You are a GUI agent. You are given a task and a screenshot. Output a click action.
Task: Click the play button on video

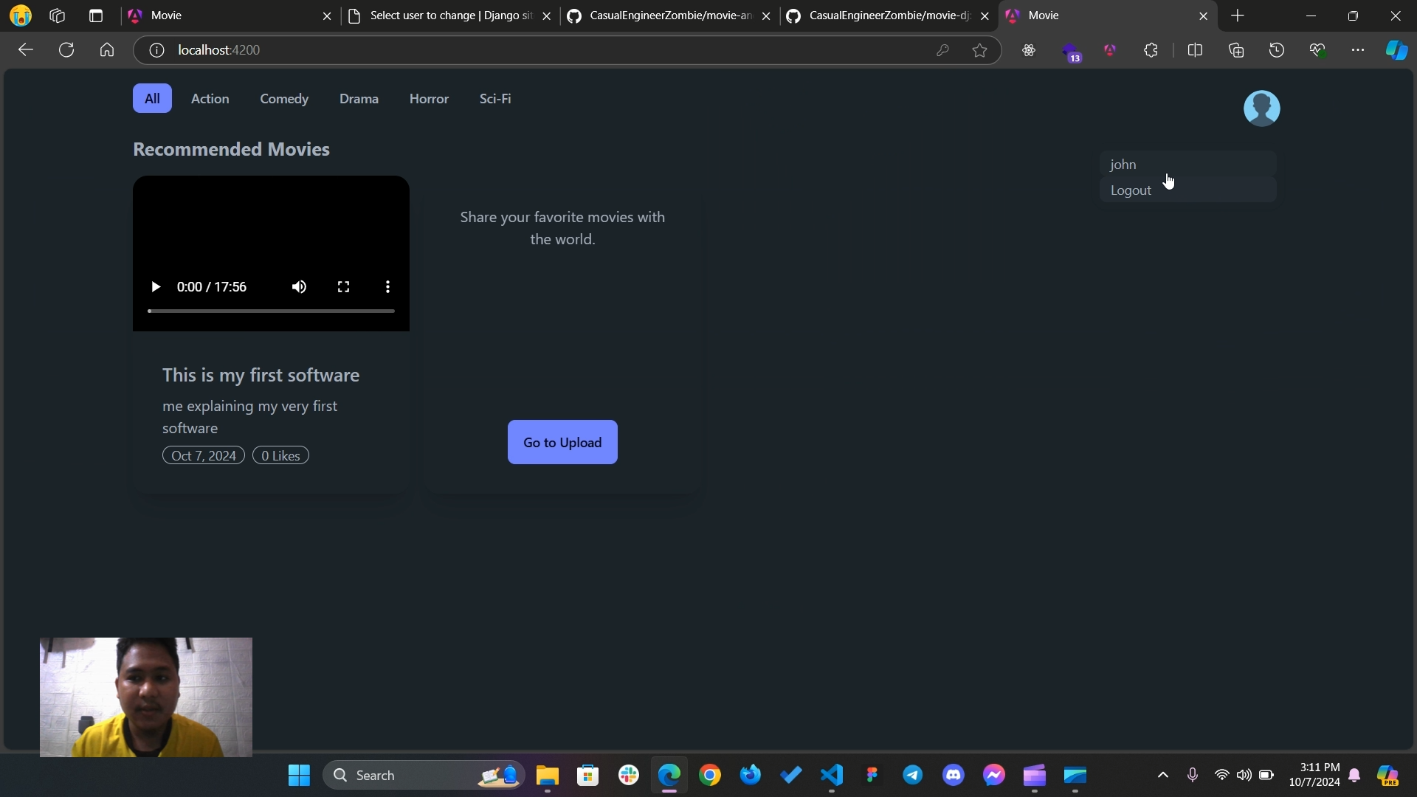(x=155, y=287)
